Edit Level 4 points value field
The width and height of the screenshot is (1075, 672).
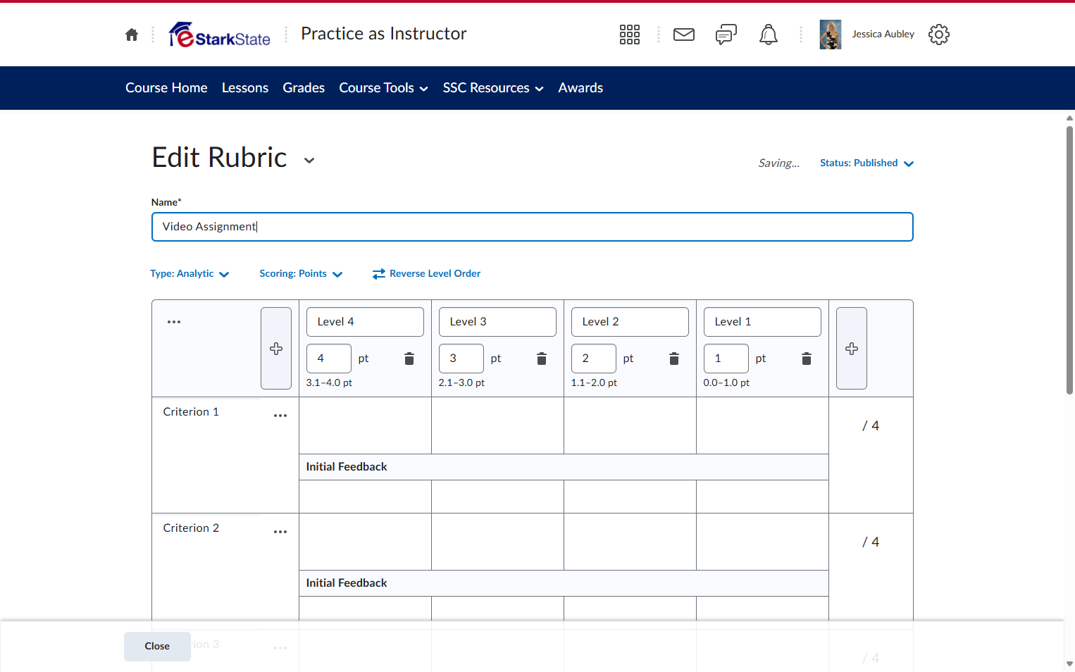tap(329, 359)
